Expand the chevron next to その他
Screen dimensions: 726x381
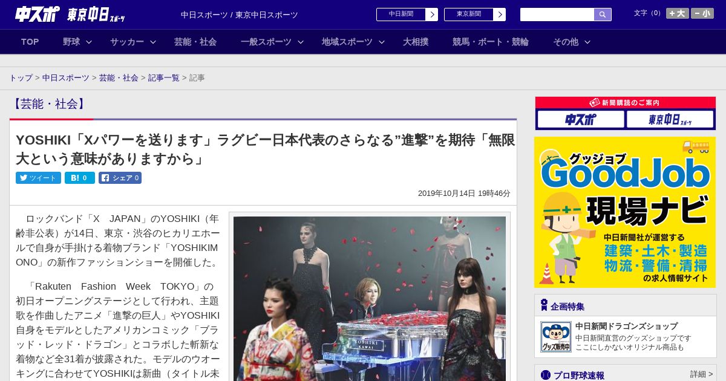click(x=587, y=42)
